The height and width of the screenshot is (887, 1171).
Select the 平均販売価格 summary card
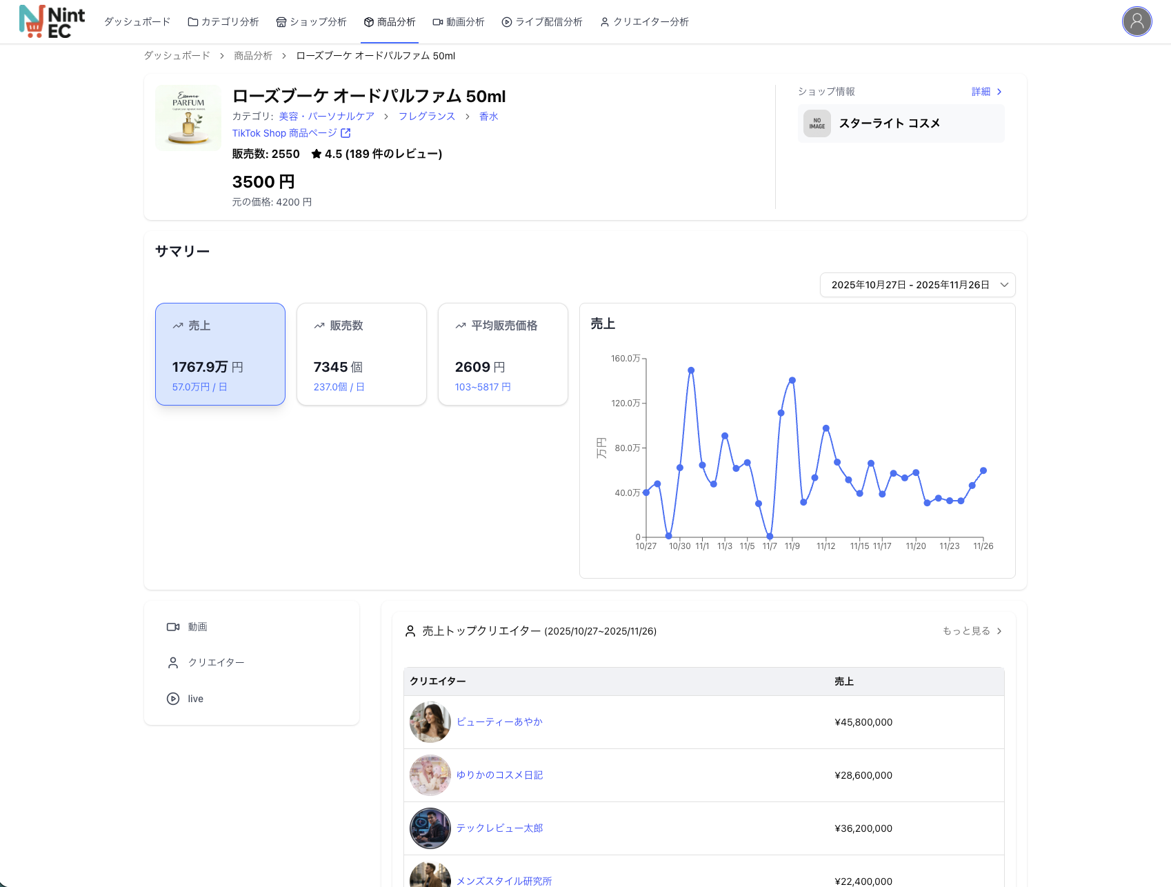[x=503, y=354]
